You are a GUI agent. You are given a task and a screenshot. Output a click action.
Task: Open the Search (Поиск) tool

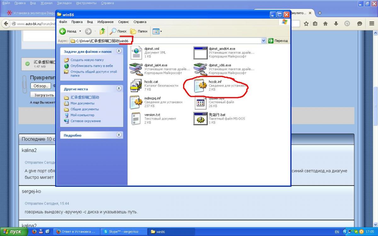click(118, 31)
